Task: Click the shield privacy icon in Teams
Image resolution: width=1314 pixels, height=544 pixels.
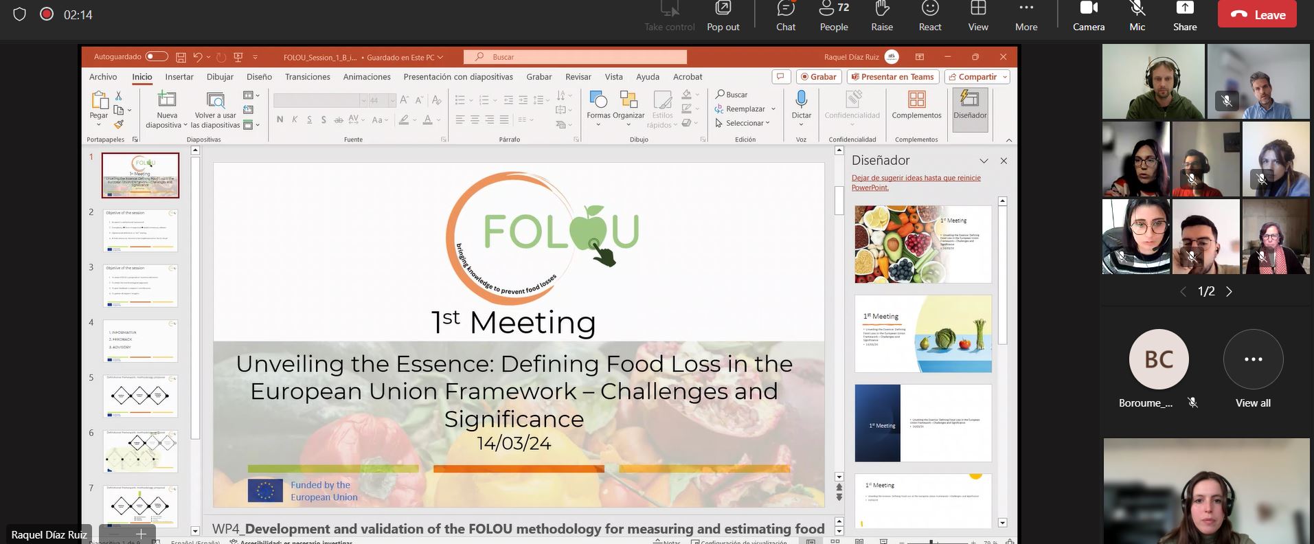Action: 19,14
